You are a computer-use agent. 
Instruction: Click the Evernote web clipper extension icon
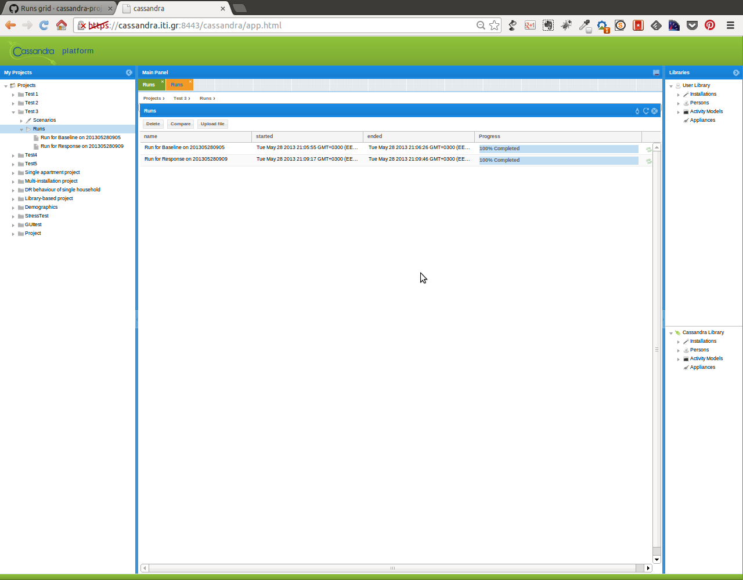pyautogui.click(x=548, y=25)
